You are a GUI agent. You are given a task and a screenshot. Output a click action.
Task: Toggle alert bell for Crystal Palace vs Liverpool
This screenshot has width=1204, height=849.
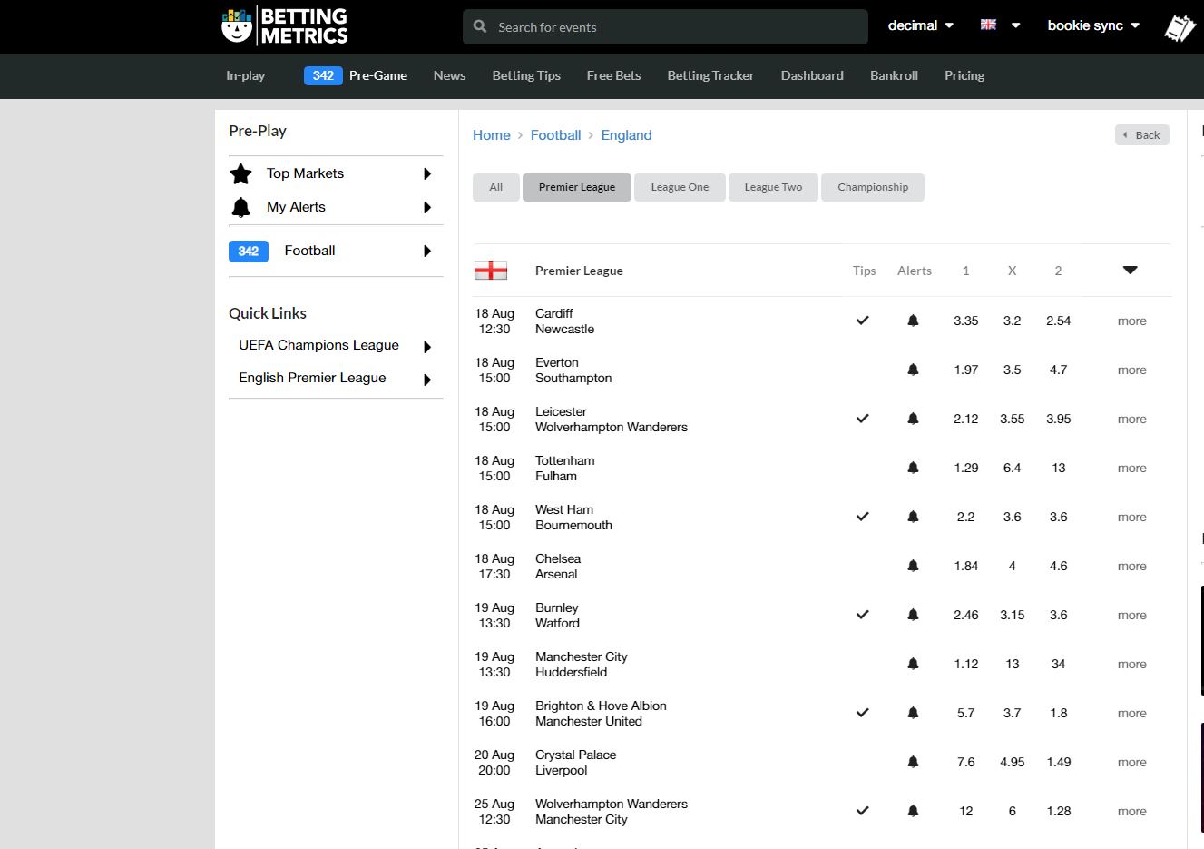click(x=913, y=762)
